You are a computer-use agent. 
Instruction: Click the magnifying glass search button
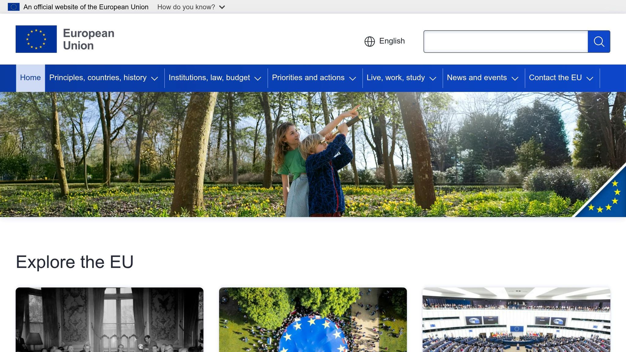click(x=599, y=42)
